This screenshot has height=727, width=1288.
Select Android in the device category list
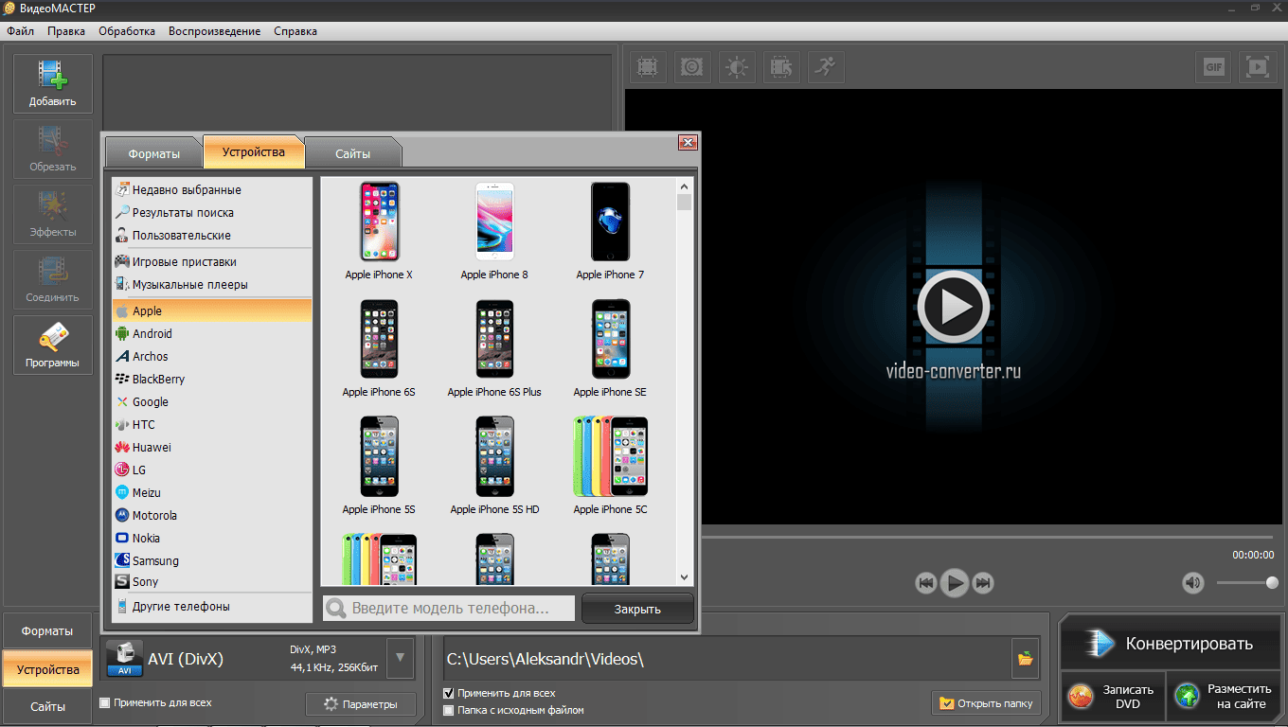click(152, 334)
